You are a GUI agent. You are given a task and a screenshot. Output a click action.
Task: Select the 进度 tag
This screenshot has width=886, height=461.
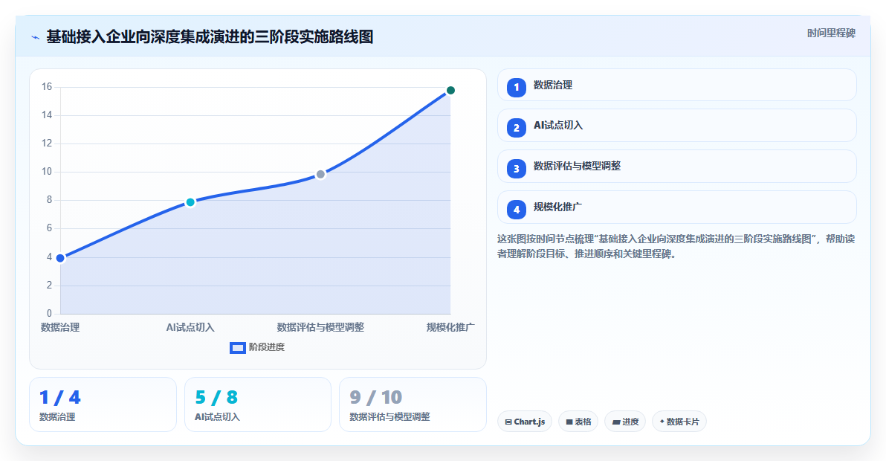click(x=625, y=422)
